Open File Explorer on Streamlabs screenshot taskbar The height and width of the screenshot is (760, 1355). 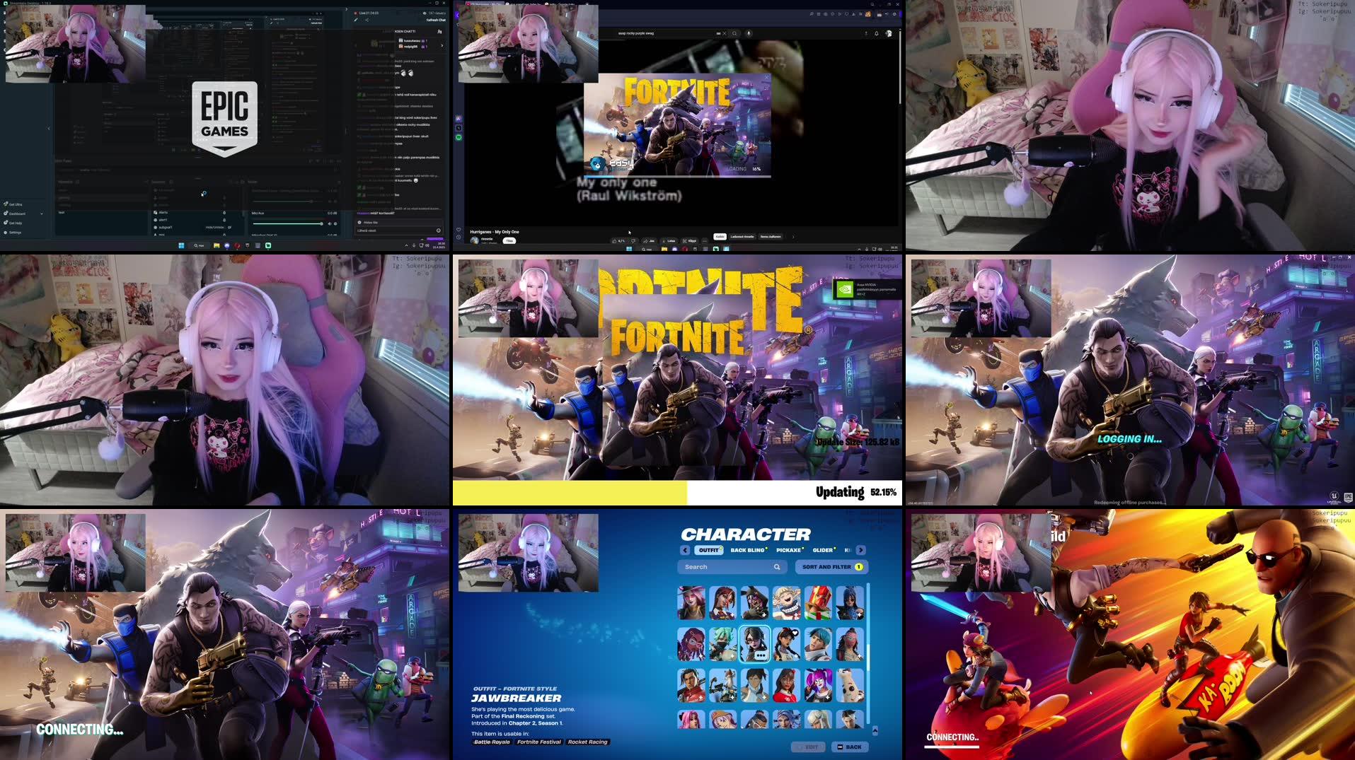[x=217, y=245]
